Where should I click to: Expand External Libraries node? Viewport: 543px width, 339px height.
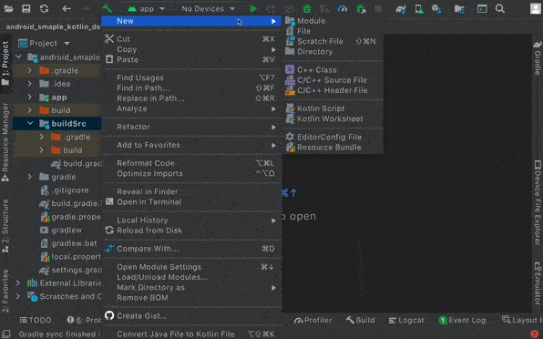18,282
